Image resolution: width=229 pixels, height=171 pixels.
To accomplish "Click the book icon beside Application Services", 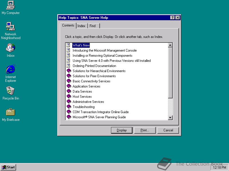I will pos(69,86).
